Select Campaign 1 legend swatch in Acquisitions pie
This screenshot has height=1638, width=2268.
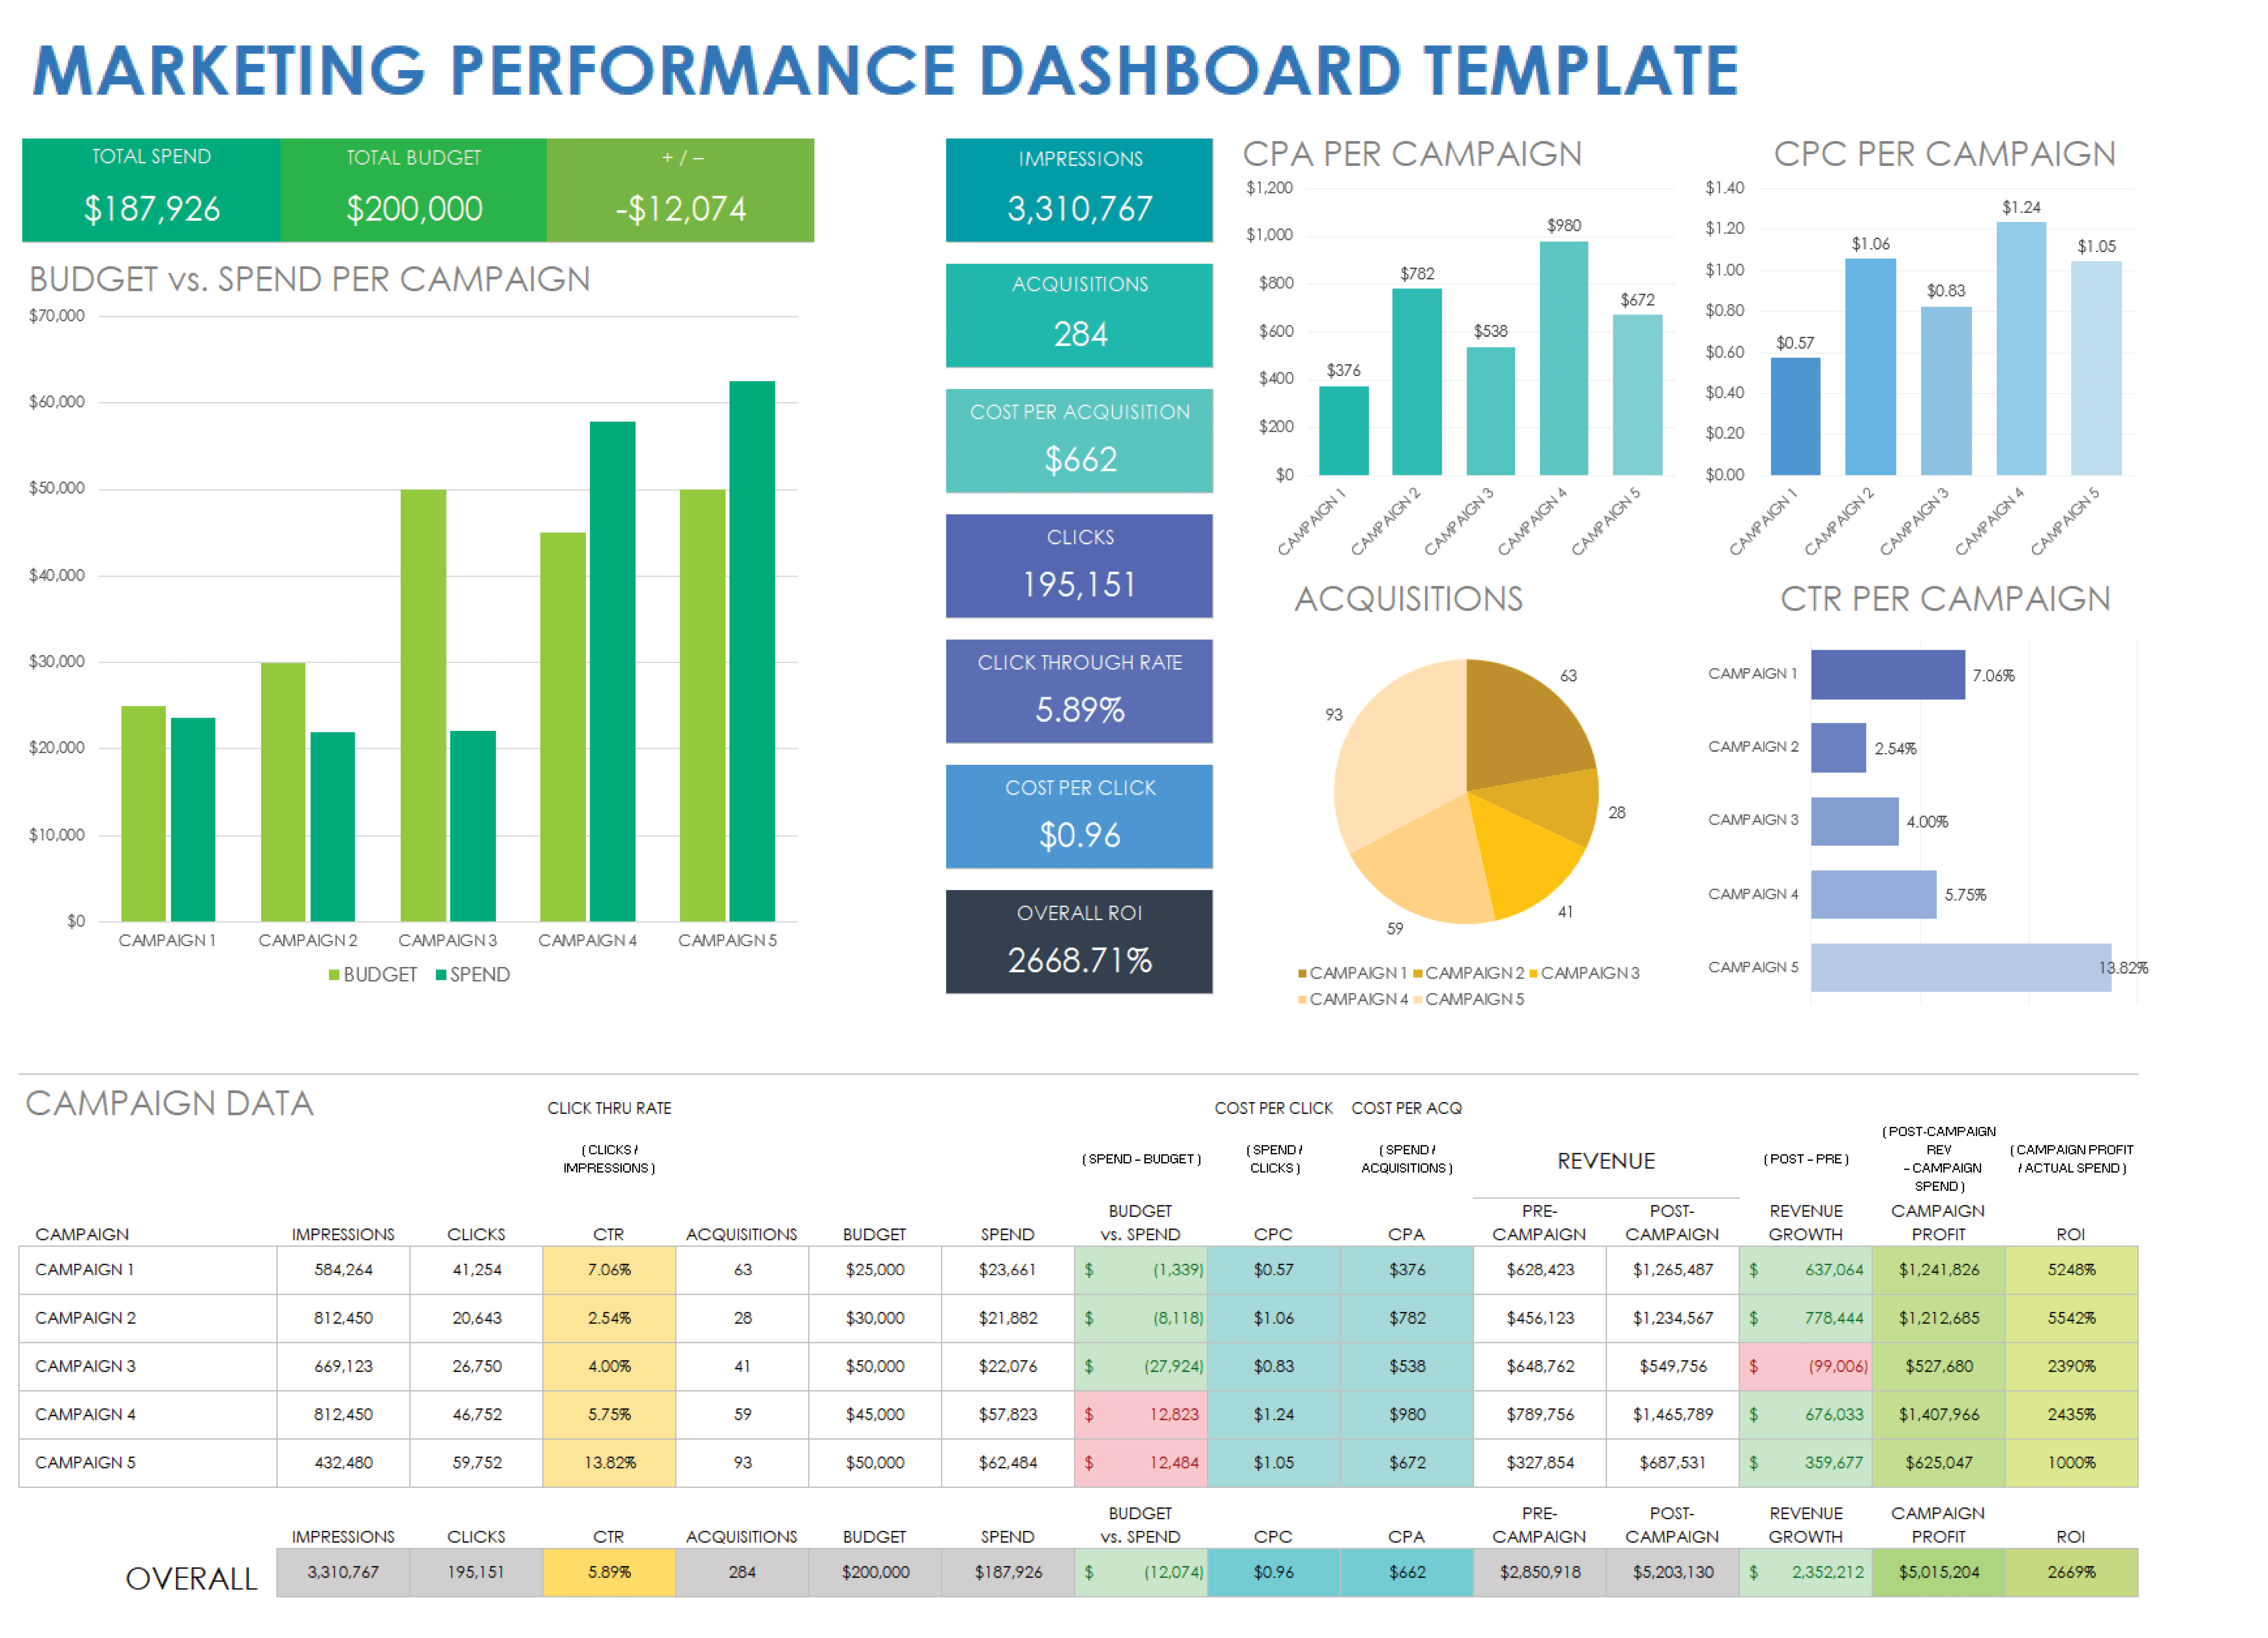coord(1302,974)
